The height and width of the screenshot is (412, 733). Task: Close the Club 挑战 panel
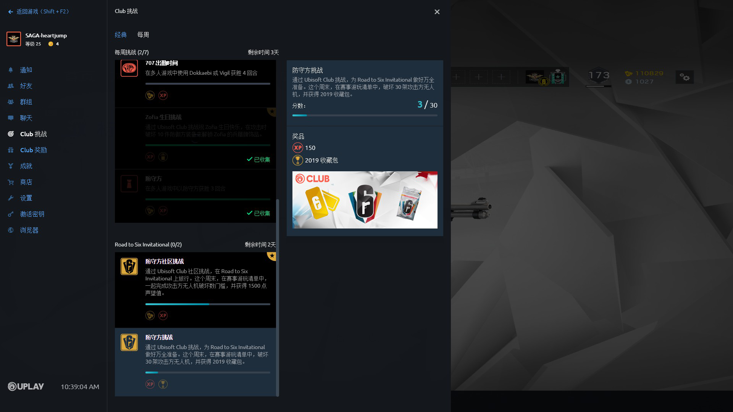pyautogui.click(x=437, y=12)
